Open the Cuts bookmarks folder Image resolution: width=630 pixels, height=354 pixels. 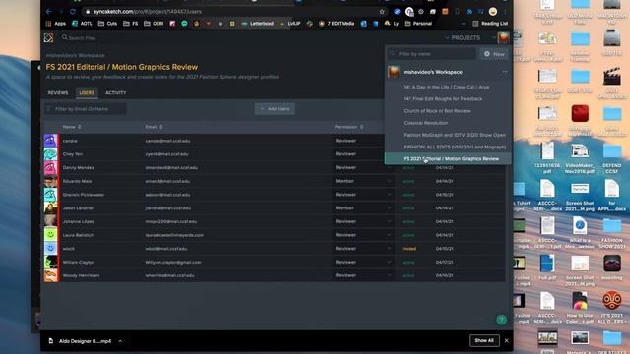(x=107, y=24)
